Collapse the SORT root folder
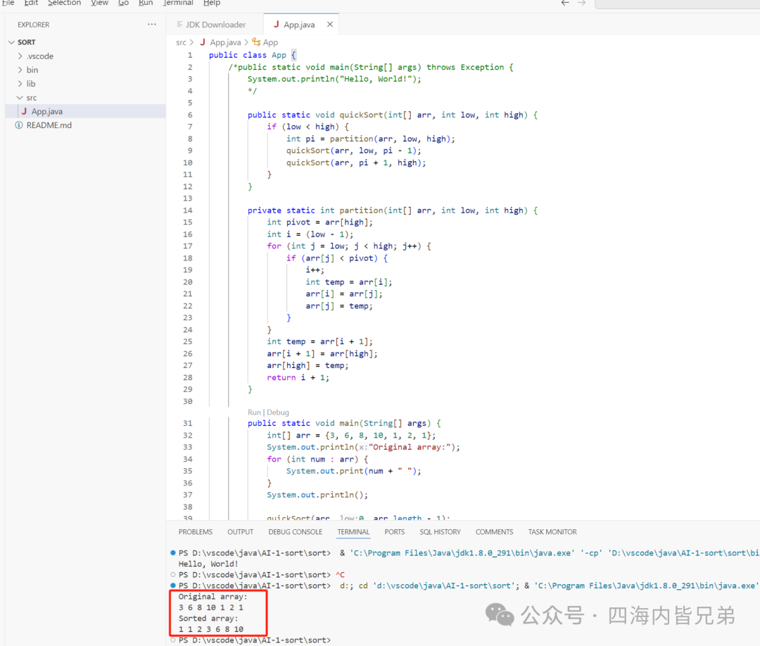Screen dimensions: 760x646 coord(12,42)
